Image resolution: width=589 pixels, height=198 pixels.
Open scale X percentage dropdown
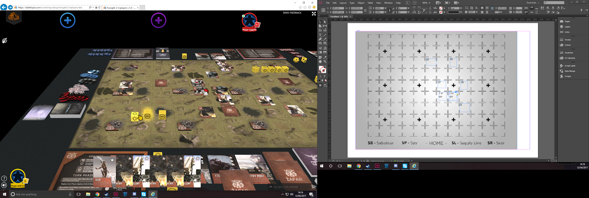point(385,8)
